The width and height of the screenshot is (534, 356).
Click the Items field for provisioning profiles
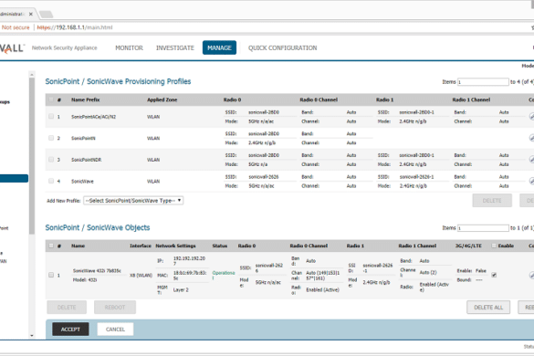[x=483, y=82]
